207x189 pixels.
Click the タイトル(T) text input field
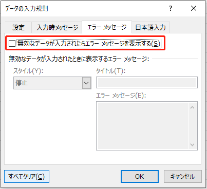147,83
